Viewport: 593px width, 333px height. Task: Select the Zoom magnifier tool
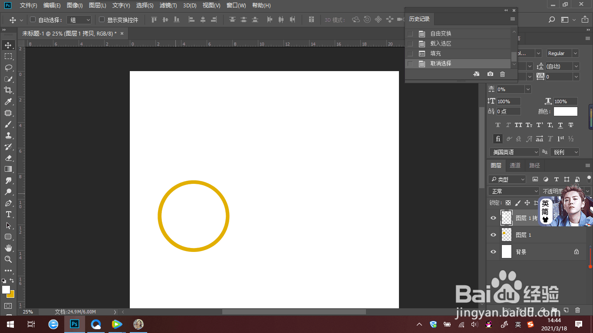click(8, 259)
